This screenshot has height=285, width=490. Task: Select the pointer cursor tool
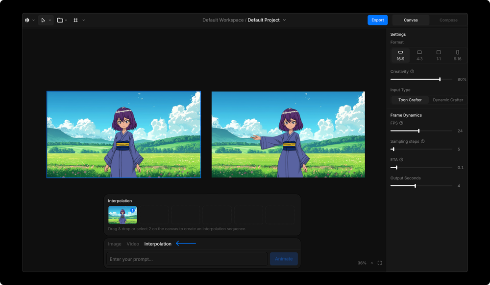pos(43,20)
